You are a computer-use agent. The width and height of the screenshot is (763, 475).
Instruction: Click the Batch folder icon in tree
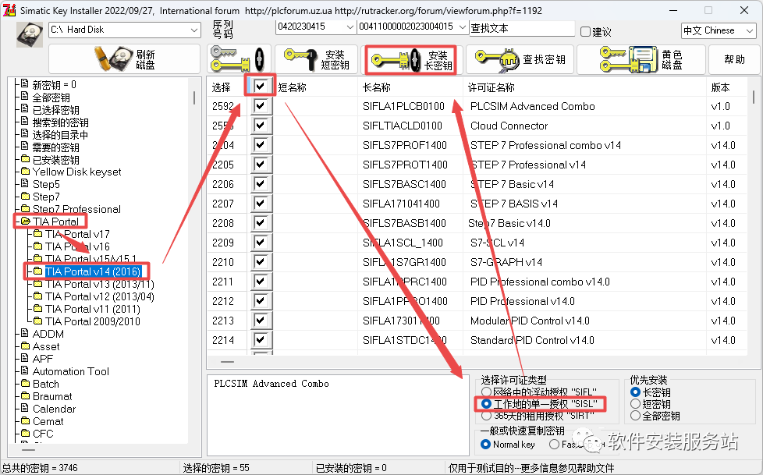pos(25,383)
